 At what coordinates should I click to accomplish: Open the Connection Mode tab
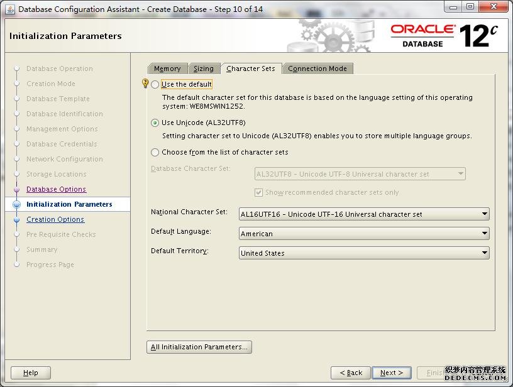[x=317, y=68]
